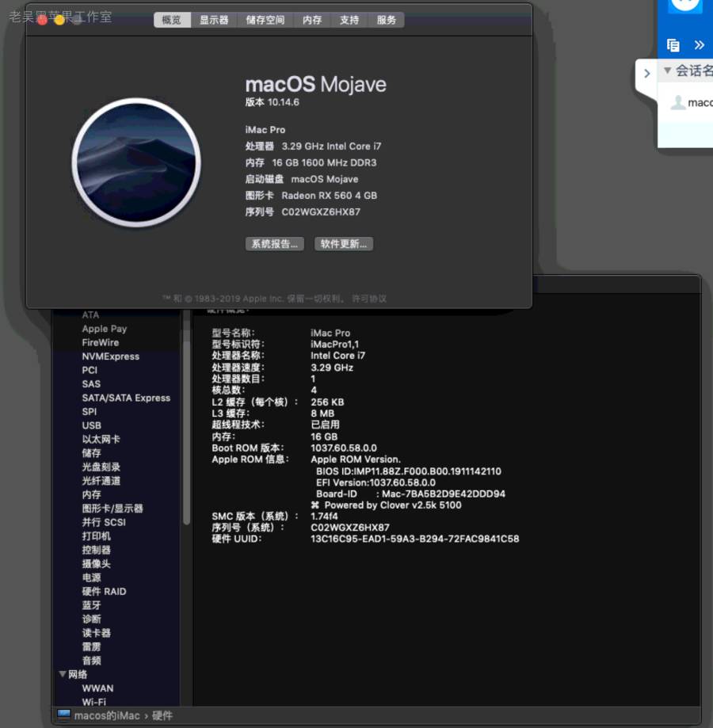The width and height of the screenshot is (713, 728).
Task: Go to the 支持 tab
Action: coord(349,20)
